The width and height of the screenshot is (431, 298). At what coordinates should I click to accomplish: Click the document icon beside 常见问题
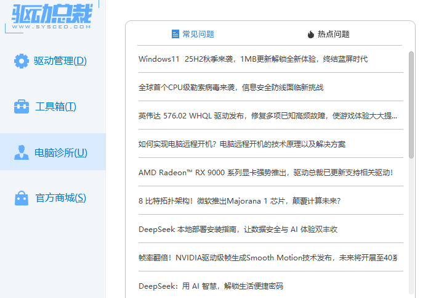(175, 35)
